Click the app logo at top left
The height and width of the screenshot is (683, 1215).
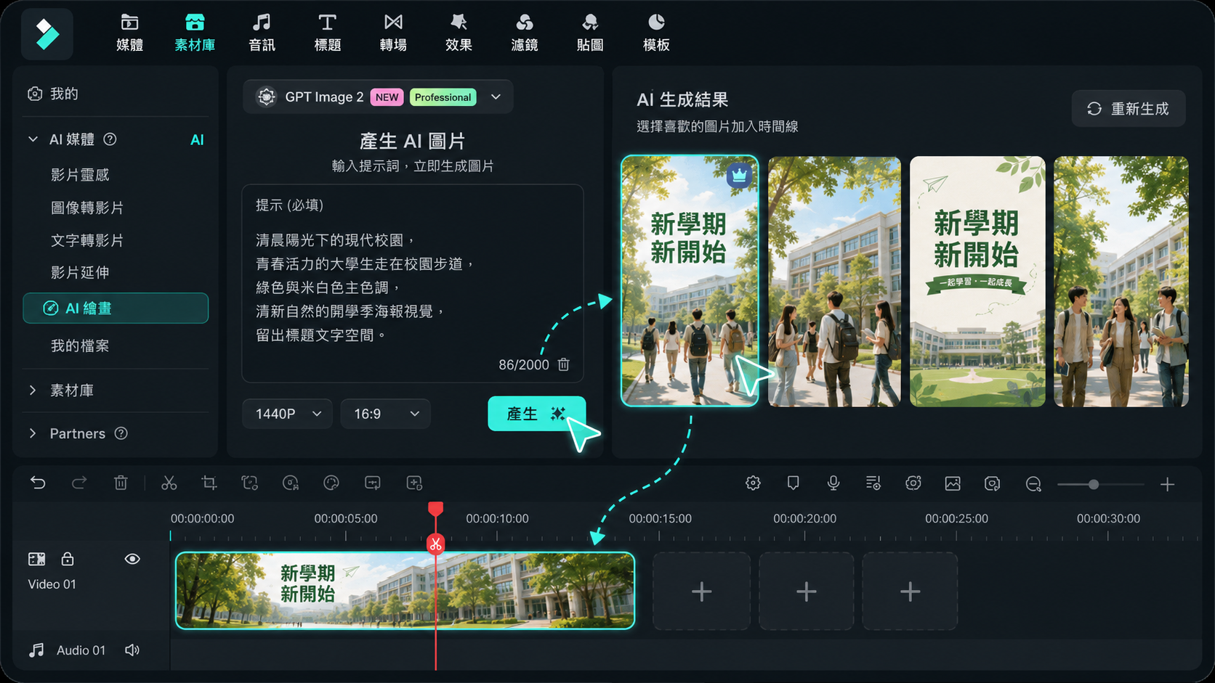tap(47, 34)
